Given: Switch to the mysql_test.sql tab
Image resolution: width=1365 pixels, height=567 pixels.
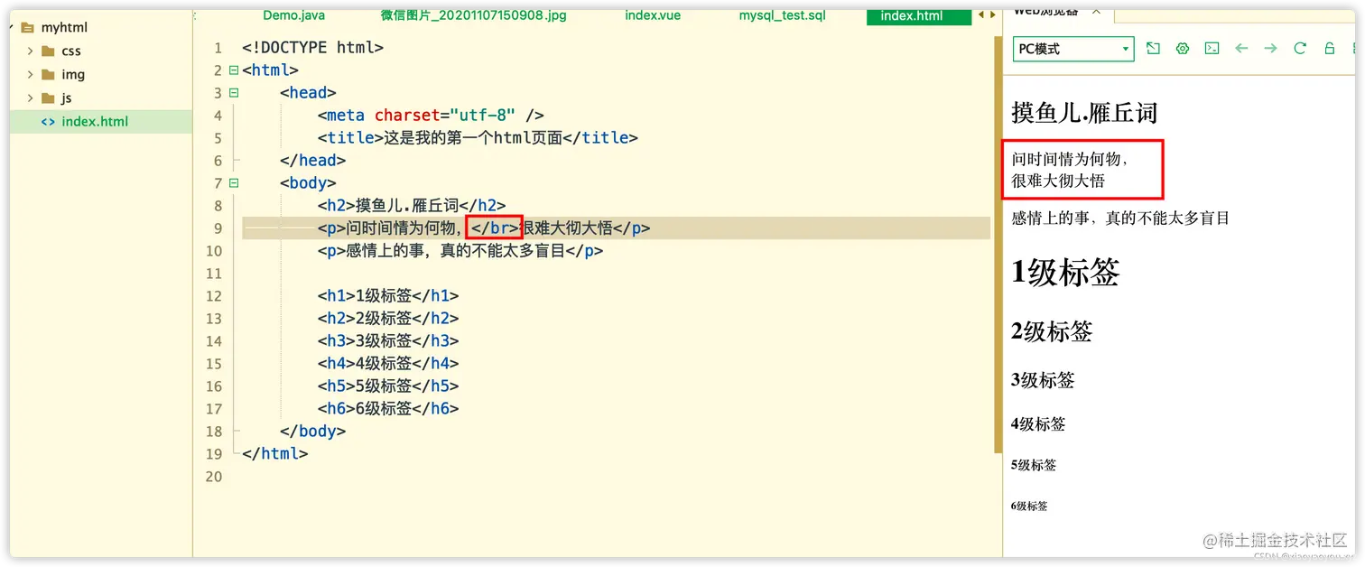Looking at the screenshot, I should [785, 15].
